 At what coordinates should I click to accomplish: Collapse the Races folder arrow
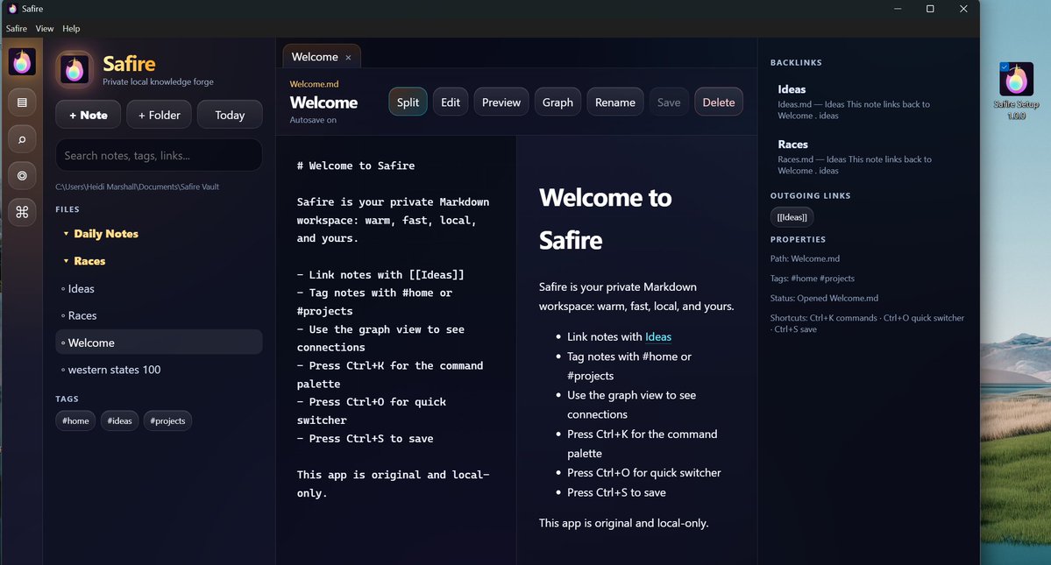coord(66,261)
